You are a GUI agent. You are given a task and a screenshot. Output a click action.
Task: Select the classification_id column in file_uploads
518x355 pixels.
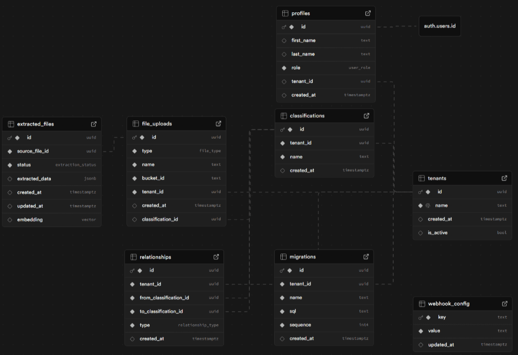point(176,219)
